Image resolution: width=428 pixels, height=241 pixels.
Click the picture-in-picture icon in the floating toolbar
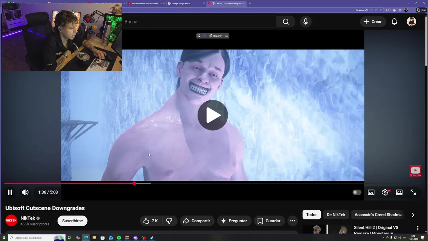point(199,36)
